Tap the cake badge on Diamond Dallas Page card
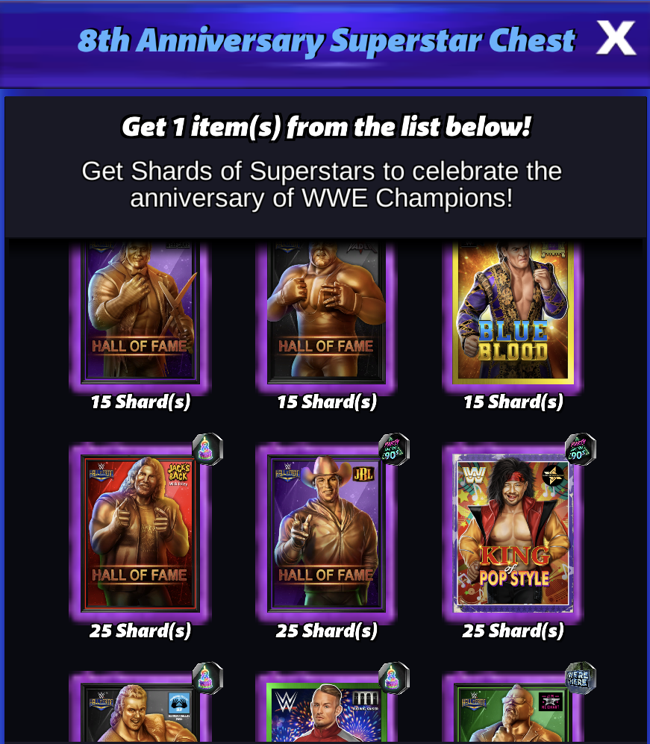The image size is (650, 744). [x=207, y=678]
